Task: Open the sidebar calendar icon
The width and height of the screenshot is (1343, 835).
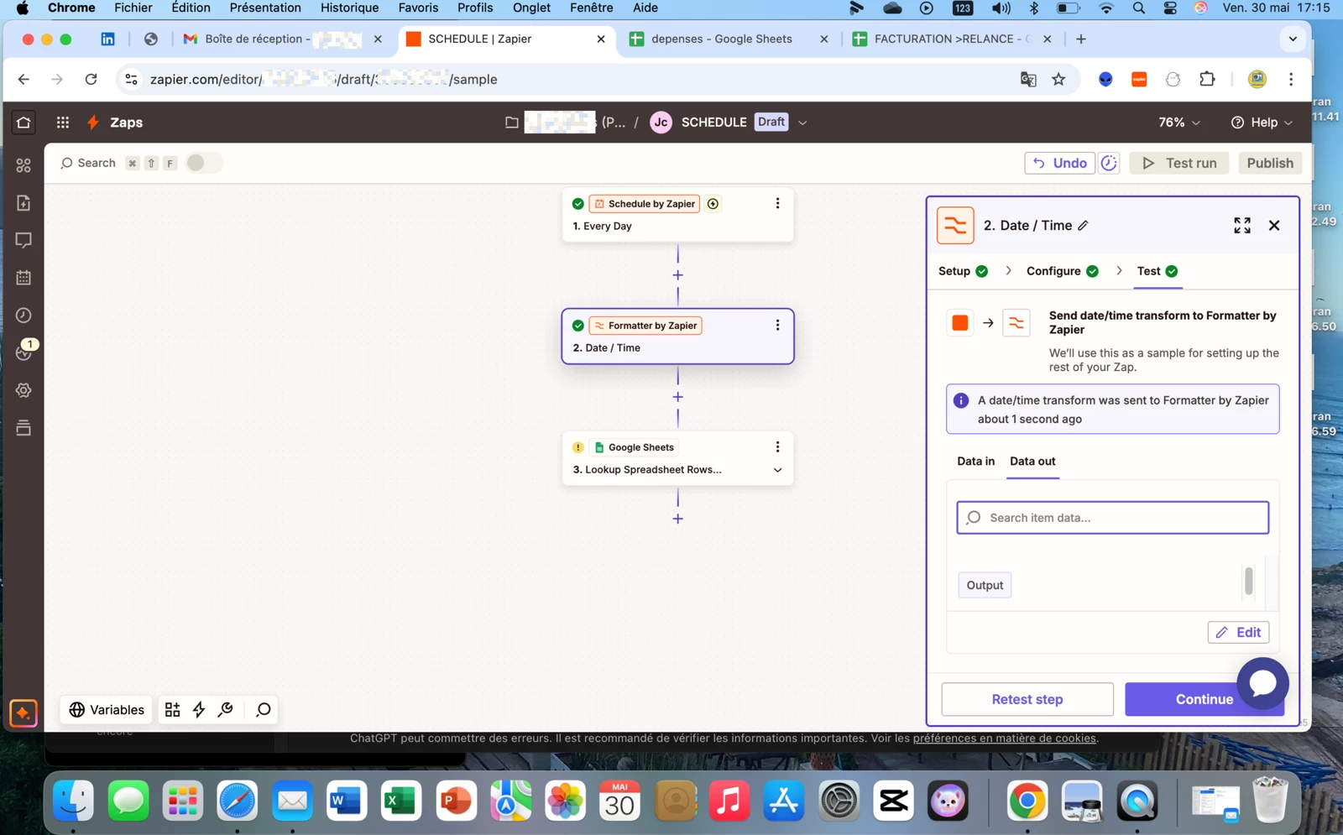Action: [24, 278]
